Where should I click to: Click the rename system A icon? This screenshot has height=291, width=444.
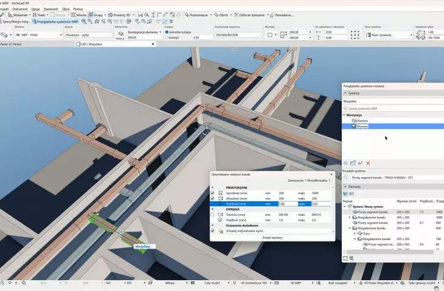pos(360,163)
